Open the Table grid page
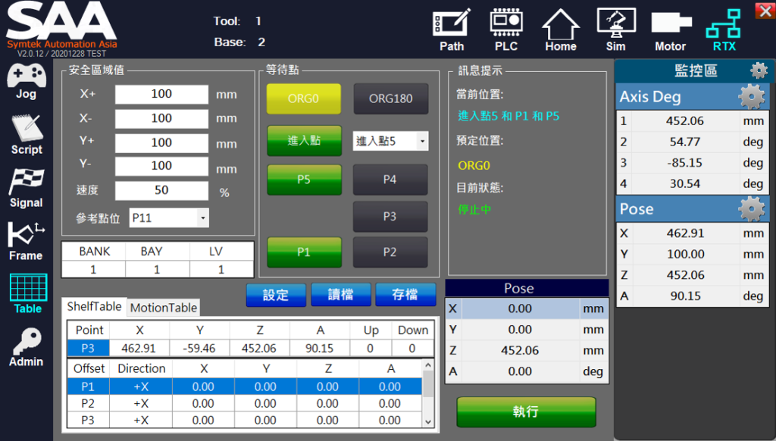776x441 pixels. click(28, 294)
